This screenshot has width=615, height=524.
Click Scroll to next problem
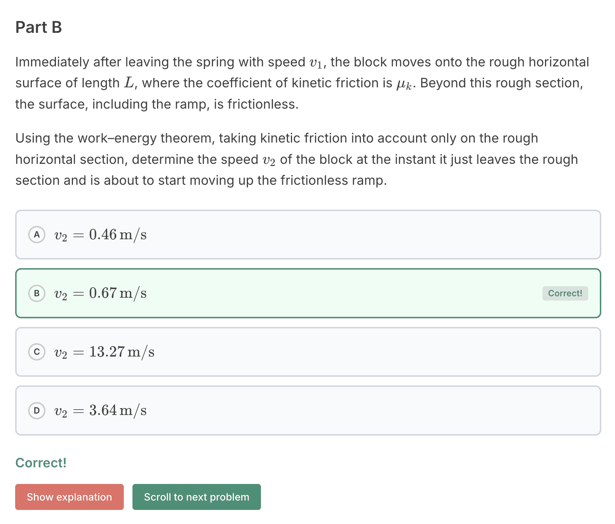[x=196, y=497]
